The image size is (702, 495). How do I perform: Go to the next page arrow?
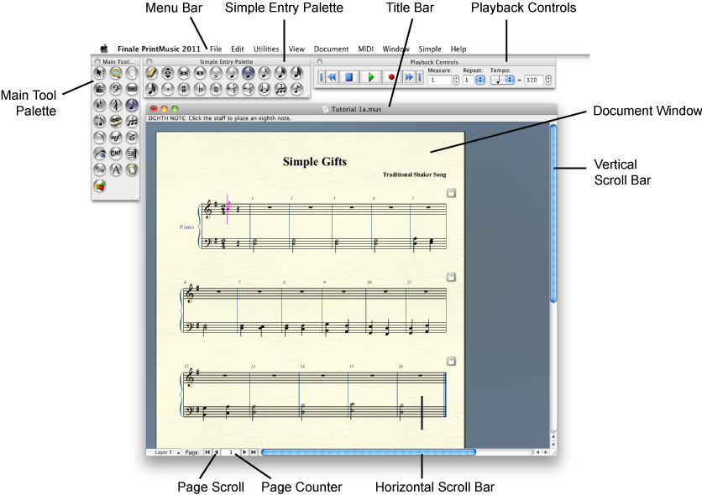244,452
